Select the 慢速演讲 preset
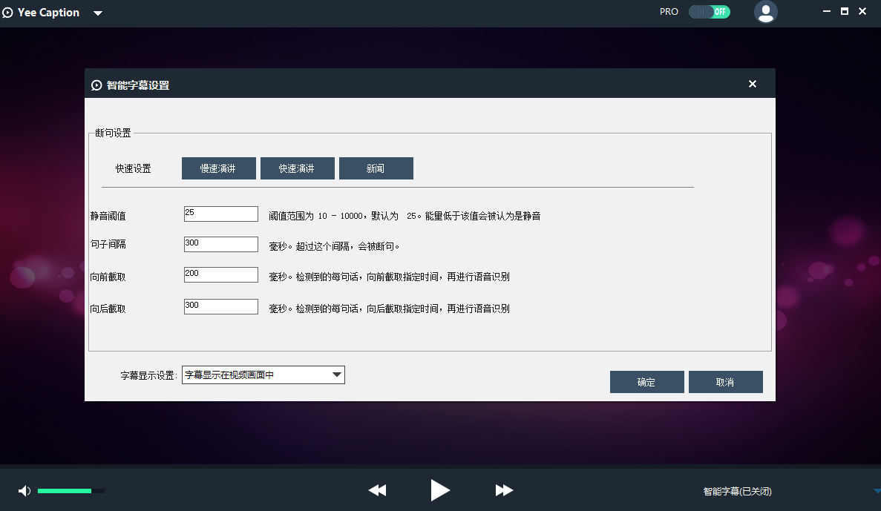 pyautogui.click(x=218, y=168)
